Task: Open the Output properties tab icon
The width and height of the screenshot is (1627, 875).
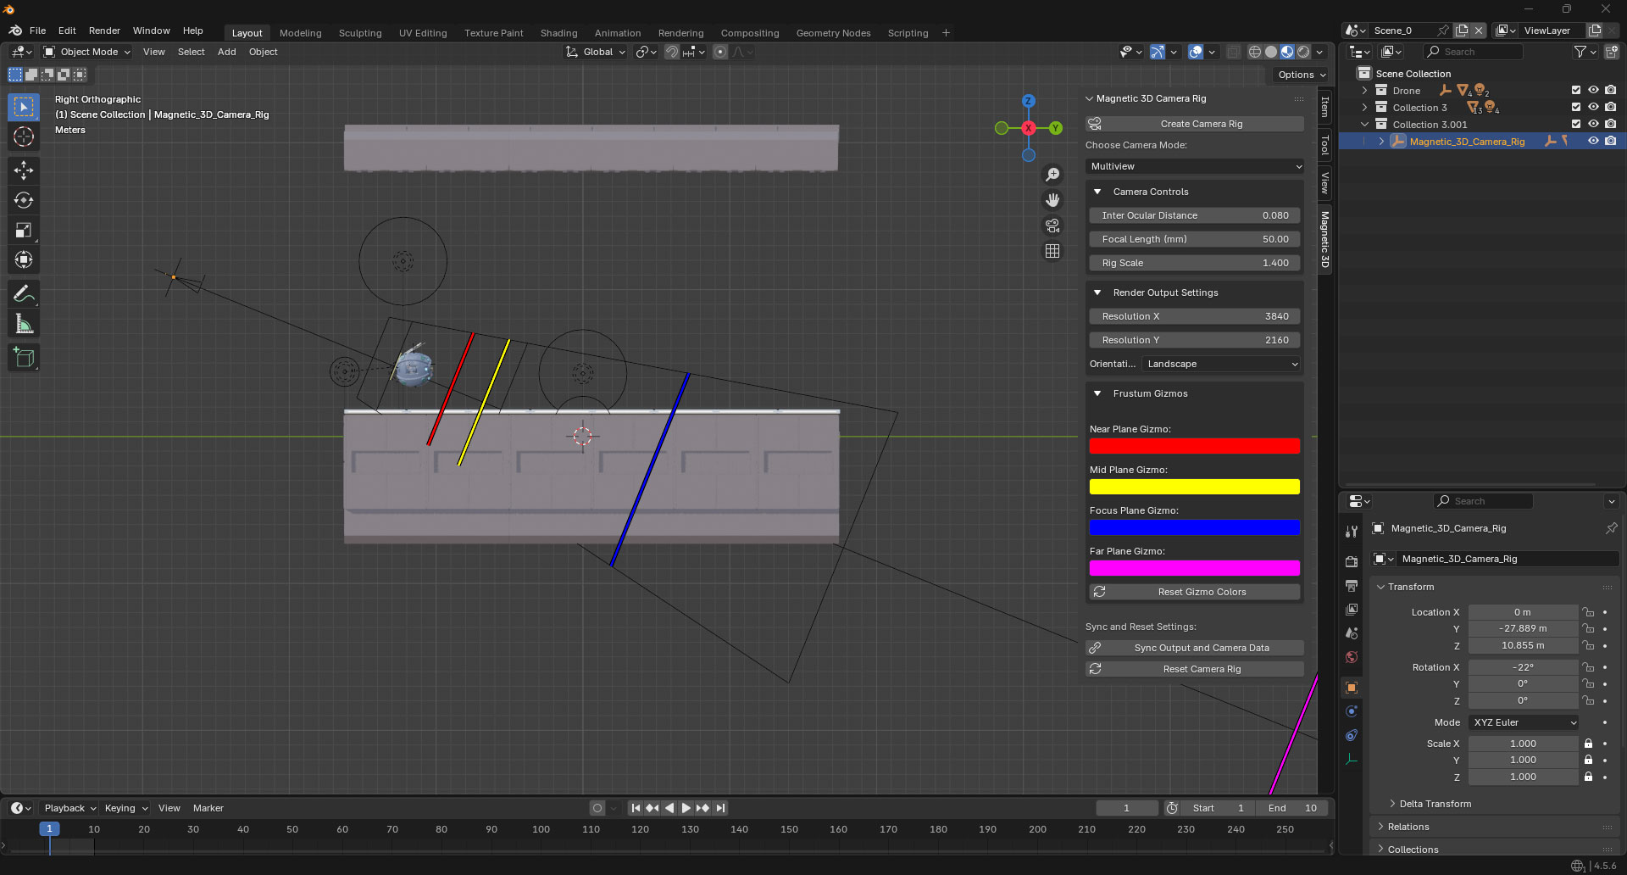Action: (1352, 586)
